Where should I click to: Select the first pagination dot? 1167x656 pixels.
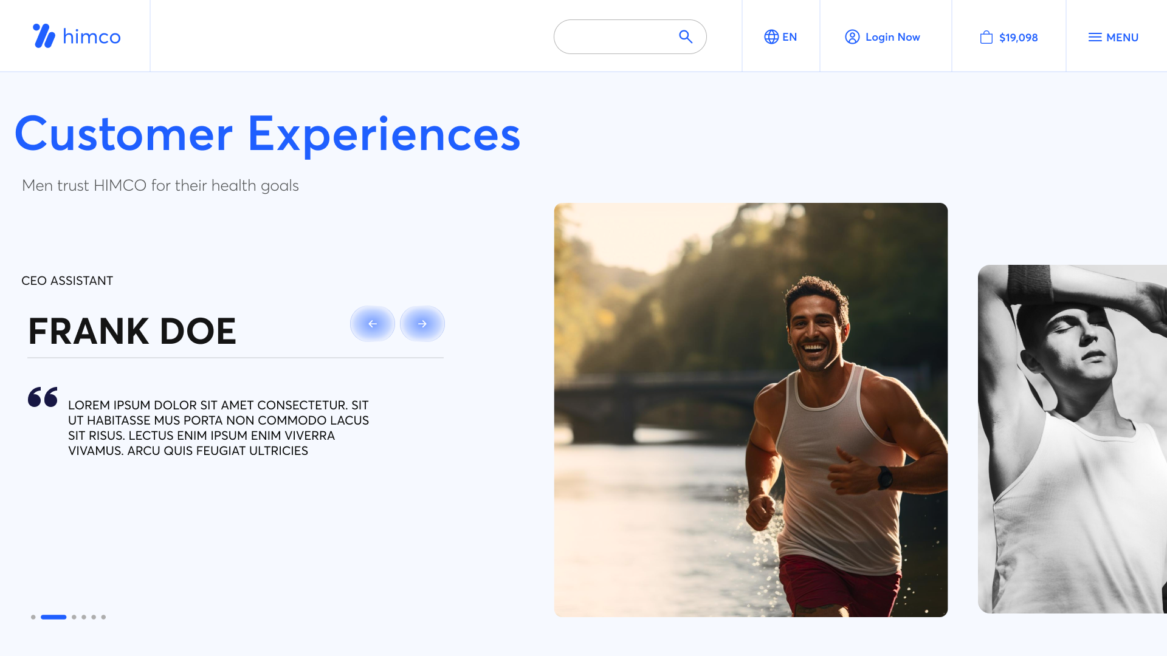click(33, 617)
